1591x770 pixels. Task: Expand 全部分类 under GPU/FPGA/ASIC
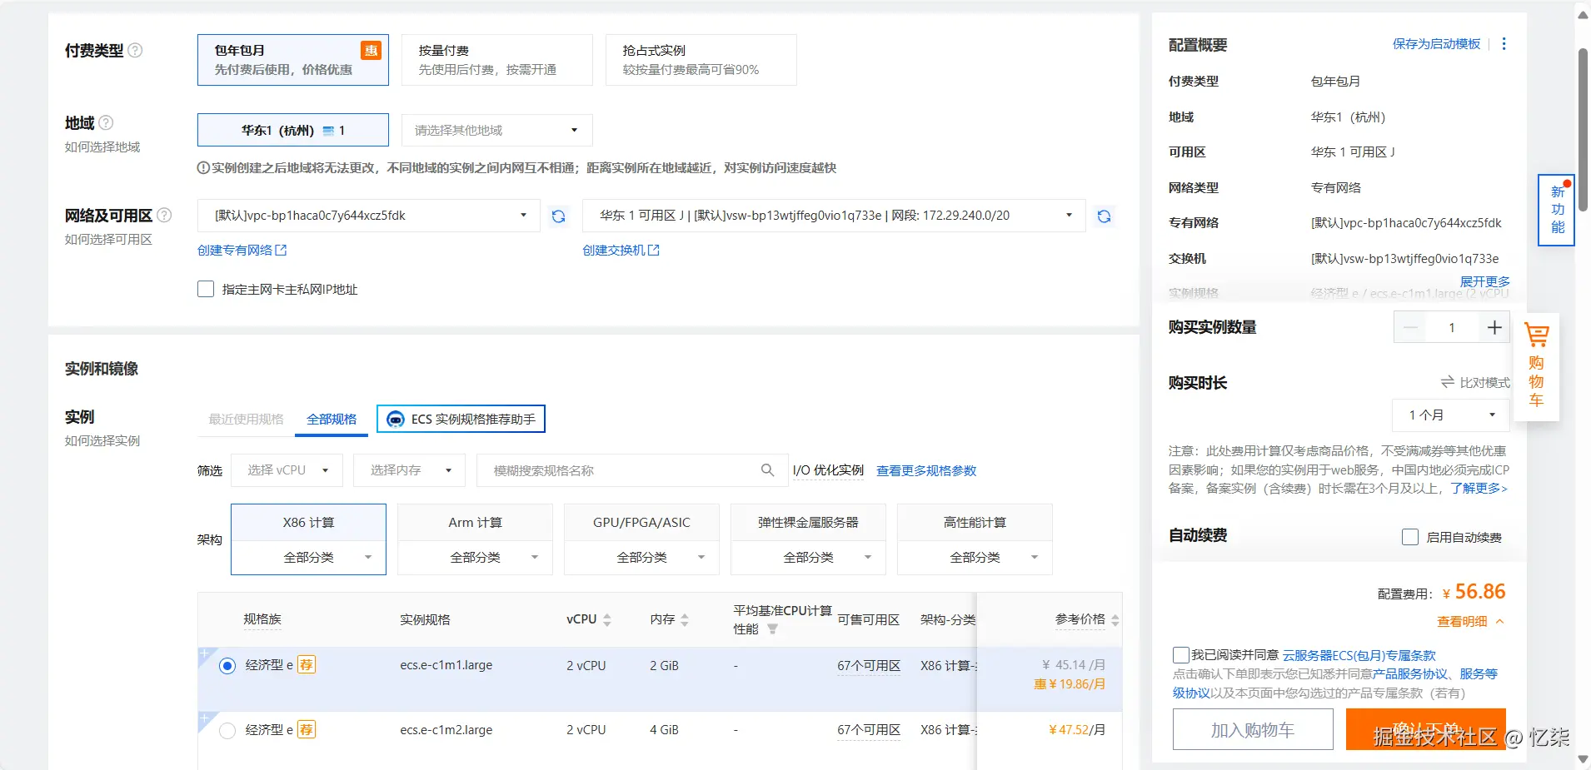(641, 558)
